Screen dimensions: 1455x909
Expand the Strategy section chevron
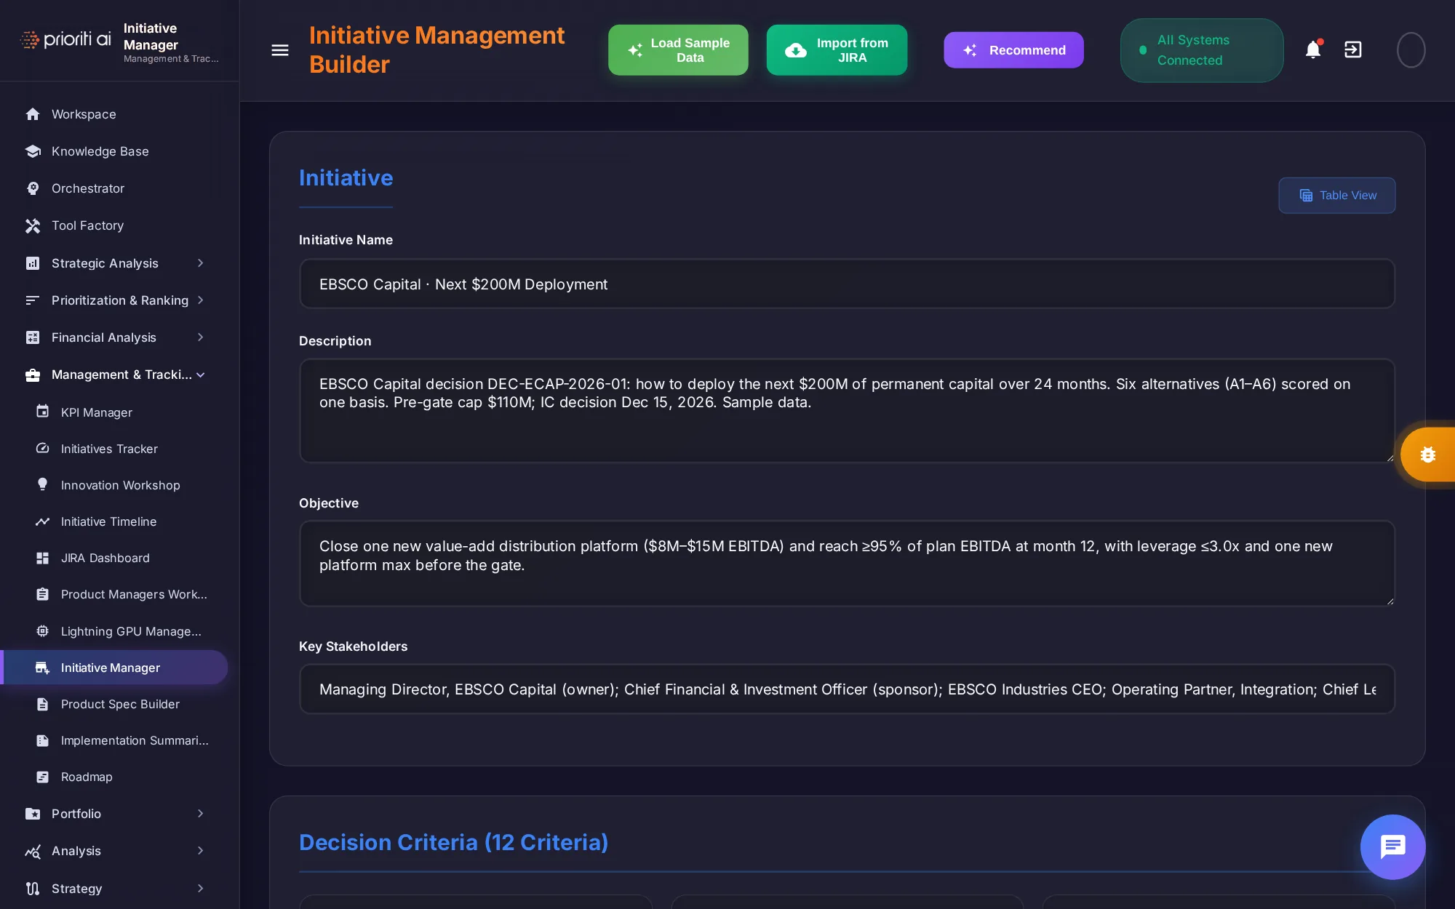[200, 888]
